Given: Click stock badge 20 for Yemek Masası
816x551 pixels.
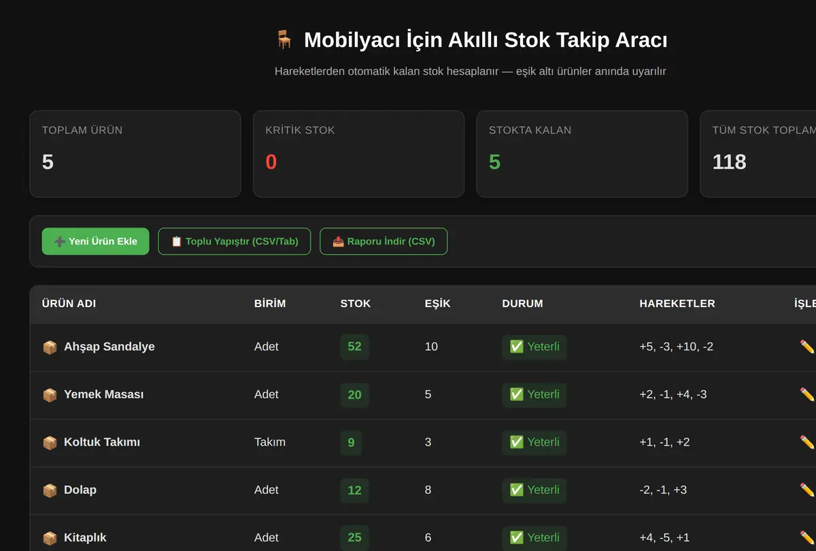Looking at the screenshot, I should click(354, 395).
